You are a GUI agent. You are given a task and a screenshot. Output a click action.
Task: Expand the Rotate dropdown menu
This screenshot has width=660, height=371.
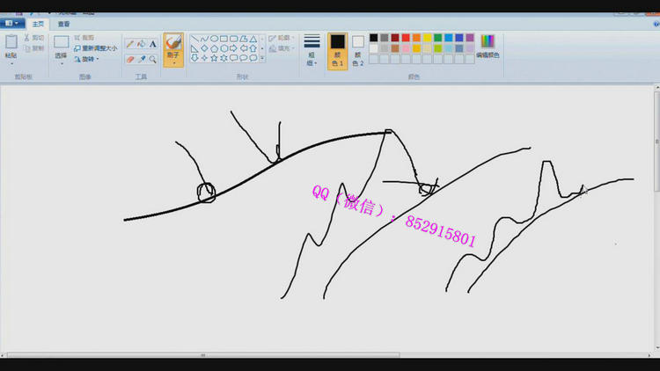pyautogui.click(x=87, y=59)
